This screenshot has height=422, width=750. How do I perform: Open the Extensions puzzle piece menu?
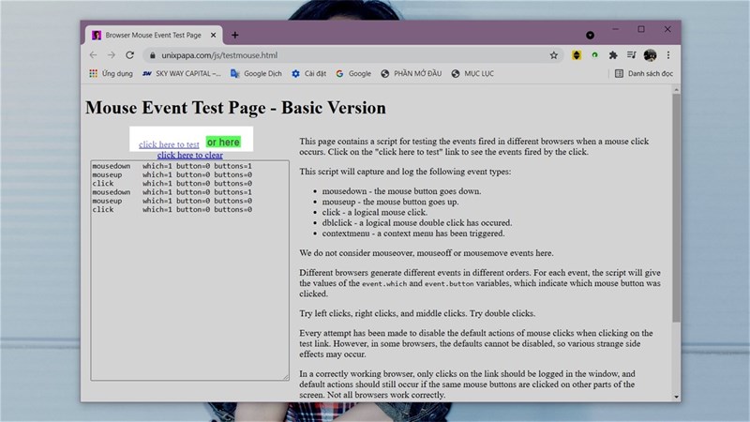(x=613, y=55)
